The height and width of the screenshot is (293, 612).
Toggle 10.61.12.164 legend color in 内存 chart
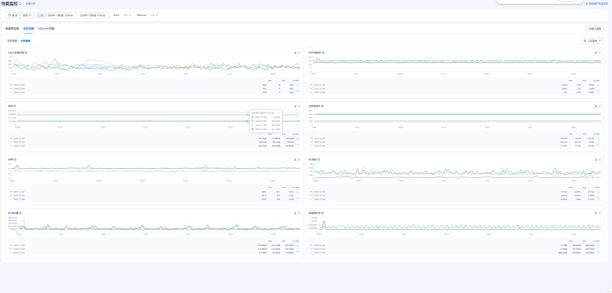click(x=11, y=146)
